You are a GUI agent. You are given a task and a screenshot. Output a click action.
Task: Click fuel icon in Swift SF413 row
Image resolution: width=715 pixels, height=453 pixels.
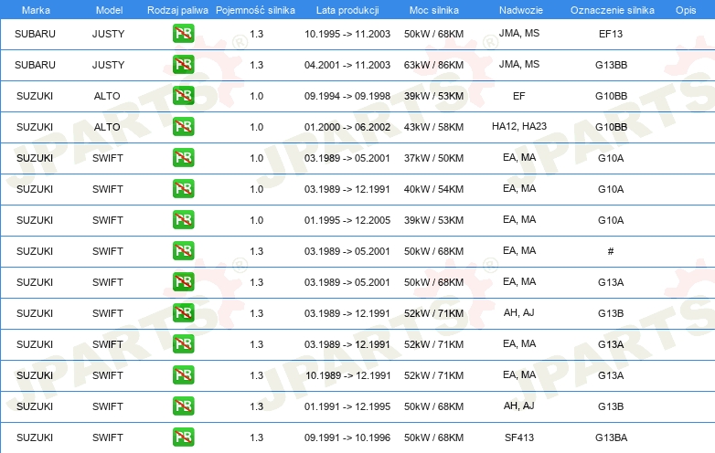(x=183, y=437)
